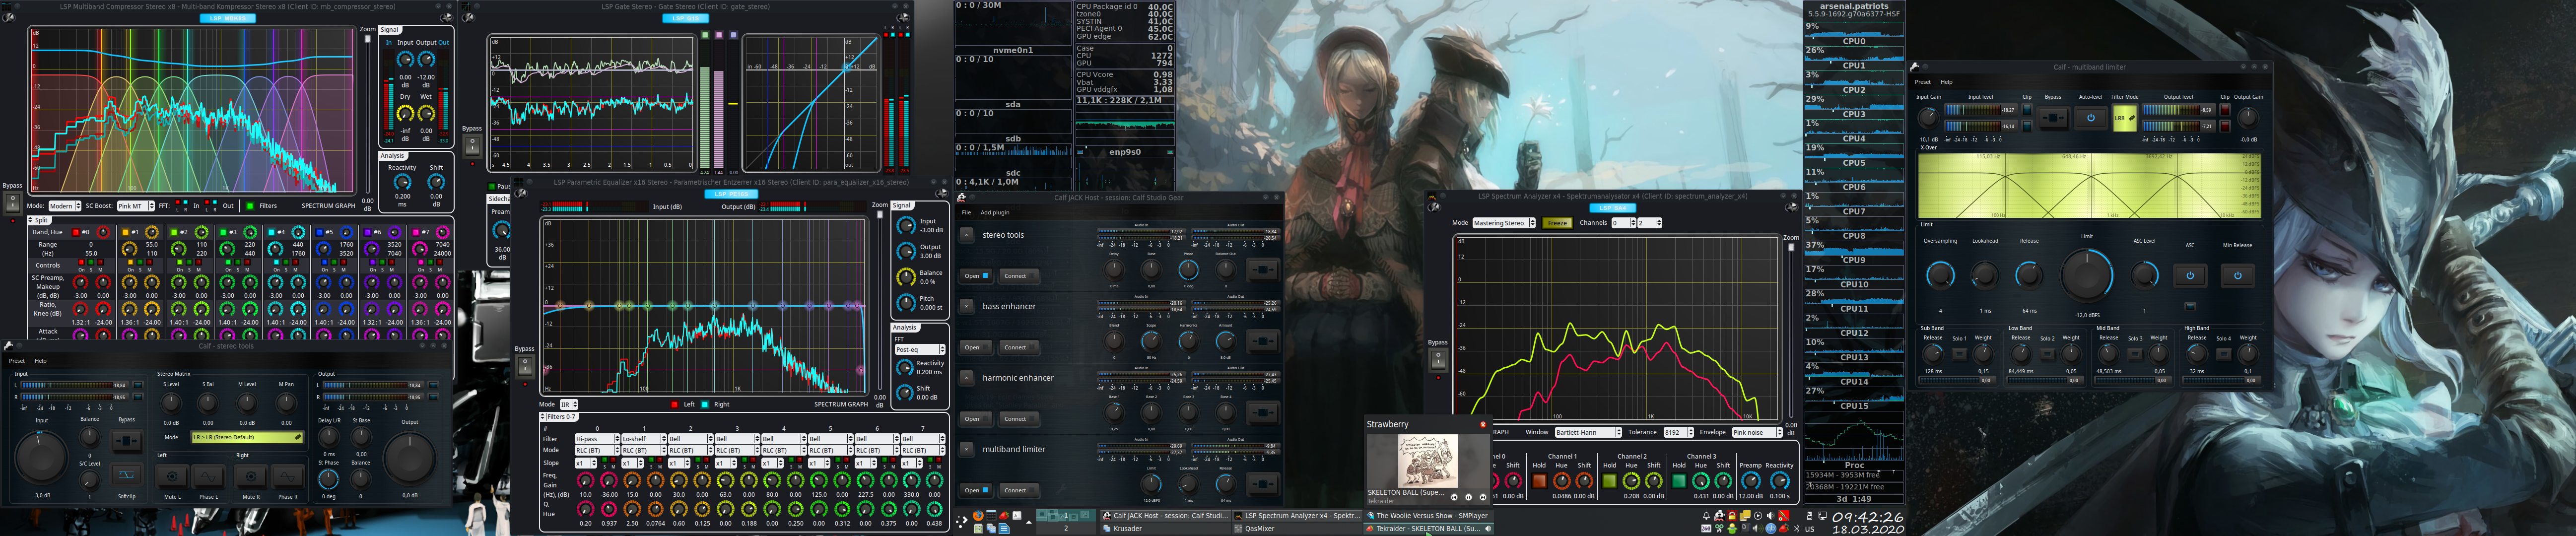Flip Bypass switch in LSP Spectrum Analyzer
Screen dimensions: 2576x536
tap(1438, 360)
